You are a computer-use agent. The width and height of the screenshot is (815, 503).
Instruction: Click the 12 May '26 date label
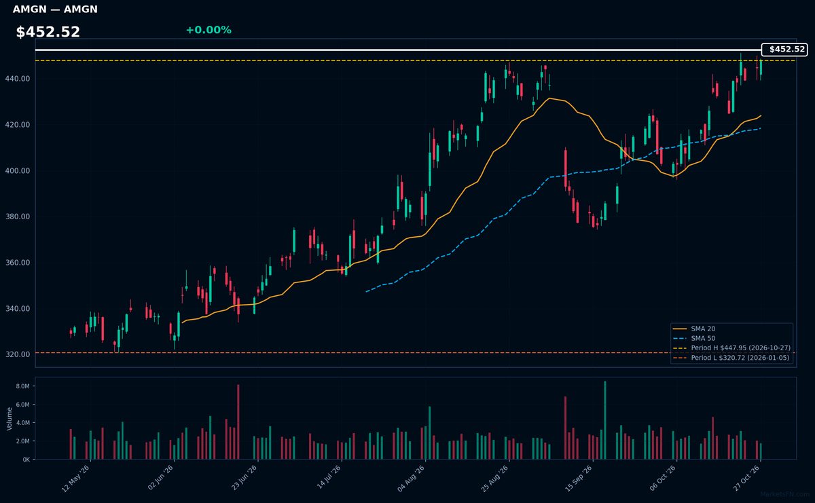[x=76, y=477]
